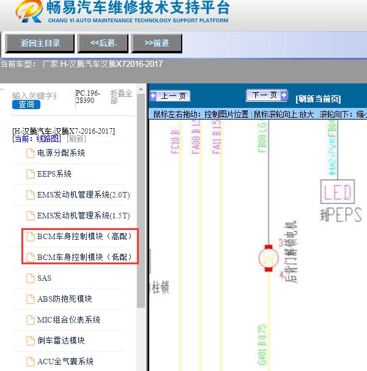The image size is (367, 371).
Task: Open BCM车身控制模块（高配） entry
Action: 84,236
